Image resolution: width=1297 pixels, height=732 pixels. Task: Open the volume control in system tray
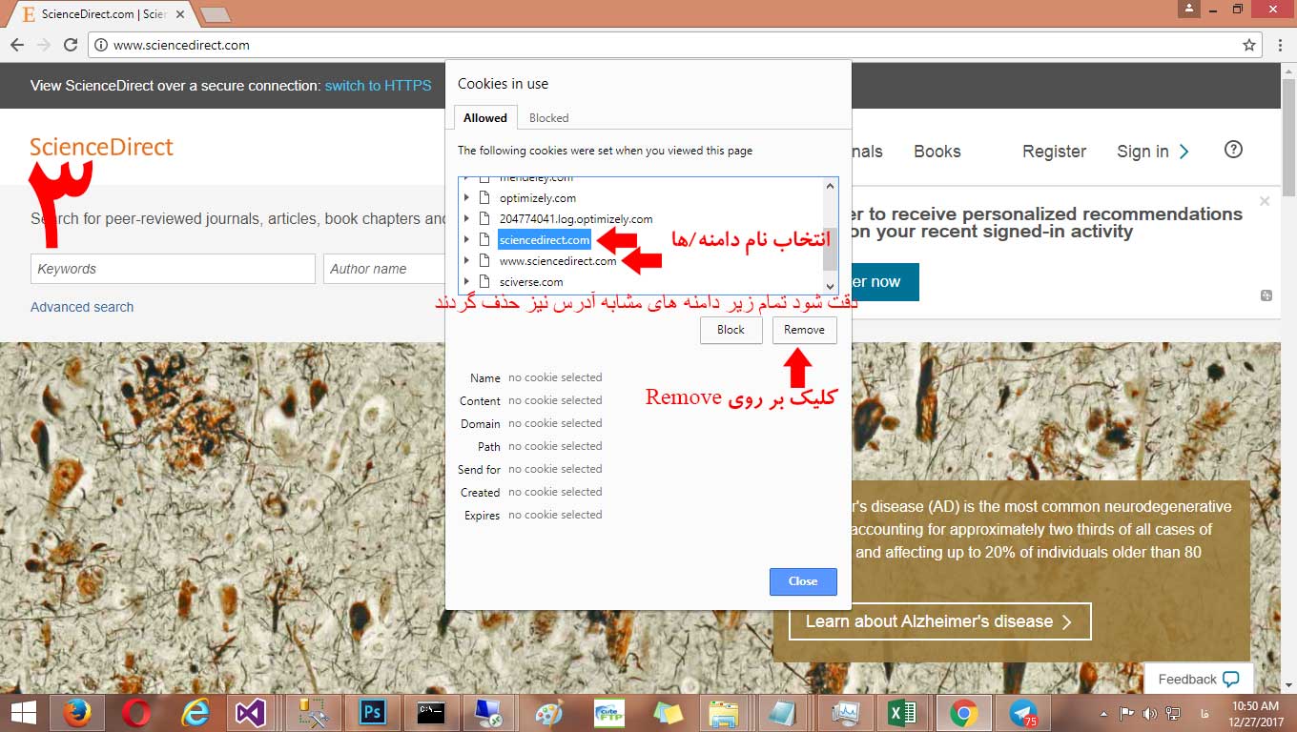pos(1149,713)
